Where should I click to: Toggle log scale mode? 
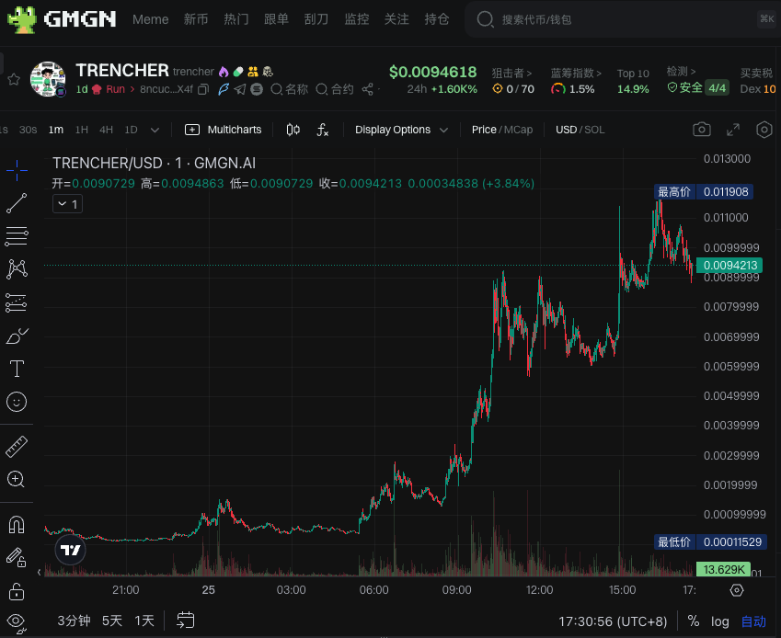coord(719,621)
